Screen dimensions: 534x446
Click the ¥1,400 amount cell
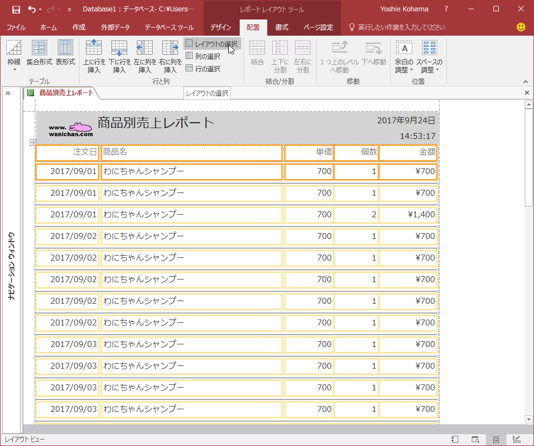coord(408,215)
